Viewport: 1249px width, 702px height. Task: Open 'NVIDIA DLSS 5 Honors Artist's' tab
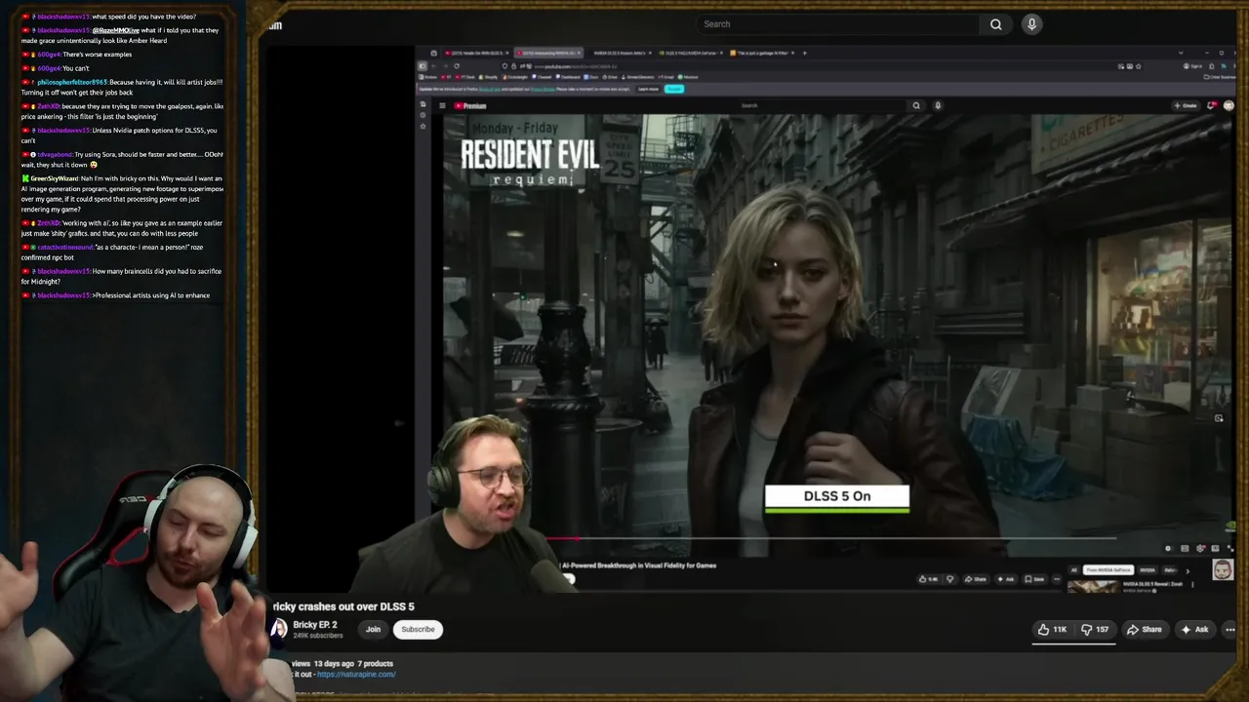(x=622, y=53)
